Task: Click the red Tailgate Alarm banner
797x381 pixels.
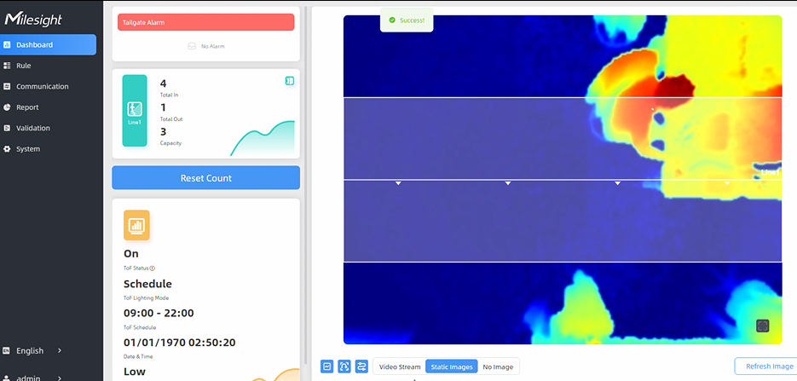Action: click(x=205, y=22)
